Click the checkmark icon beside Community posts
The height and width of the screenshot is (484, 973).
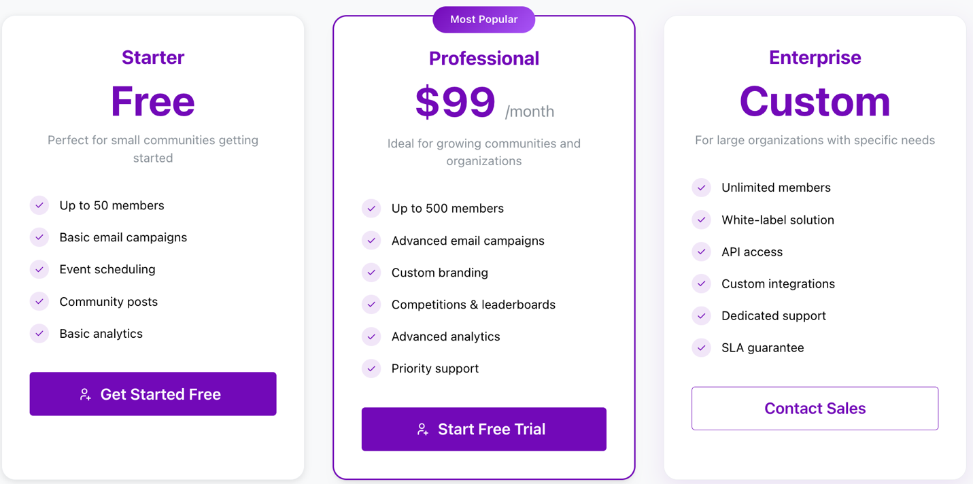click(39, 301)
